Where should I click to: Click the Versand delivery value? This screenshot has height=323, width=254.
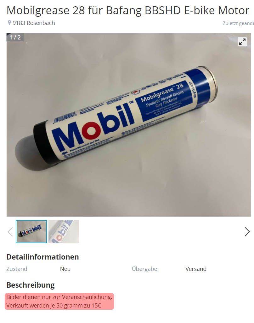(196, 269)
